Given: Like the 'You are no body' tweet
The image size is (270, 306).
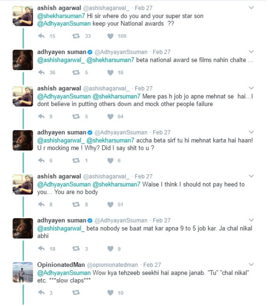Looking at the screenshot, I should coord(110,205).
